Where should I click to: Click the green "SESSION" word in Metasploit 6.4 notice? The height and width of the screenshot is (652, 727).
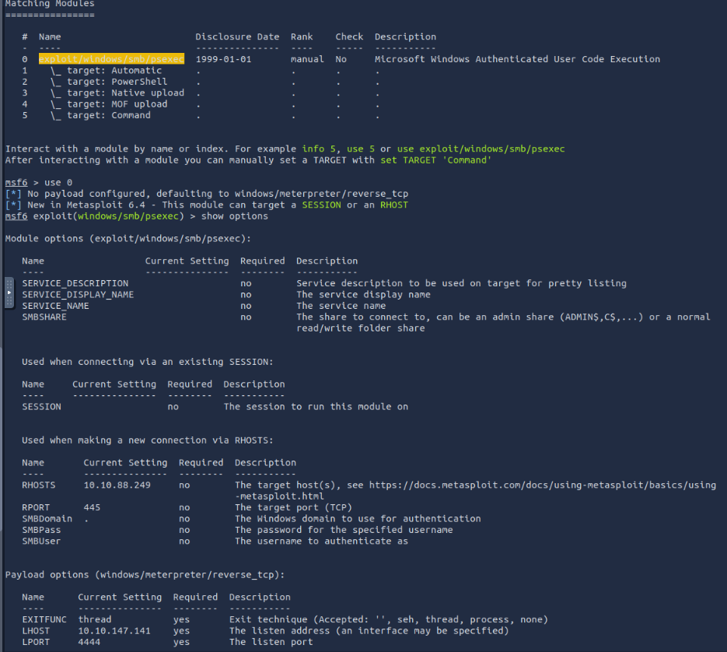322,205
